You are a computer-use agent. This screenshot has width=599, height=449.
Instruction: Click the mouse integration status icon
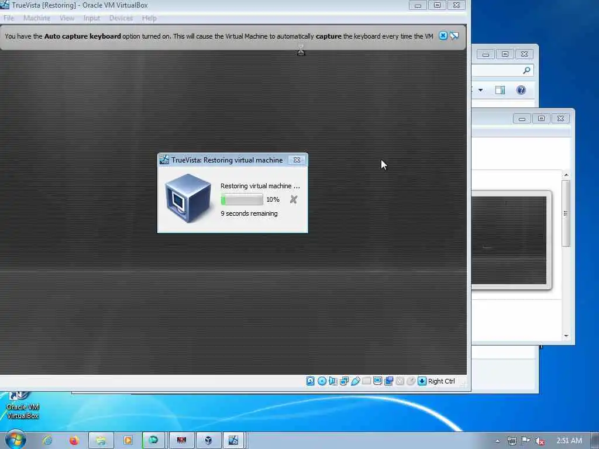click(411, 381)
